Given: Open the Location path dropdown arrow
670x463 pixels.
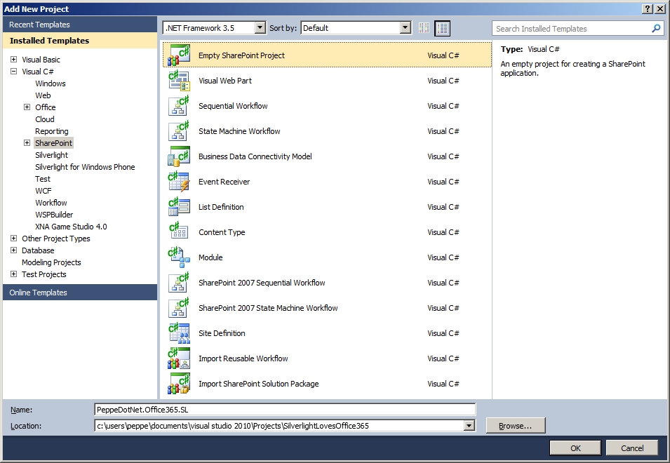Looking at the screenshot, I should (x=469, y=425).
